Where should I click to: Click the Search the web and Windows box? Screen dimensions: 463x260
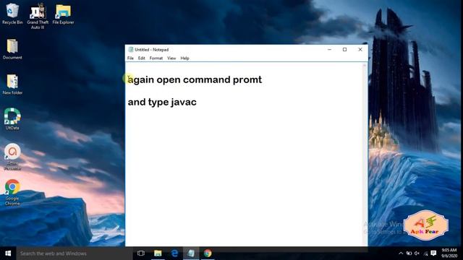click(75, 253)
